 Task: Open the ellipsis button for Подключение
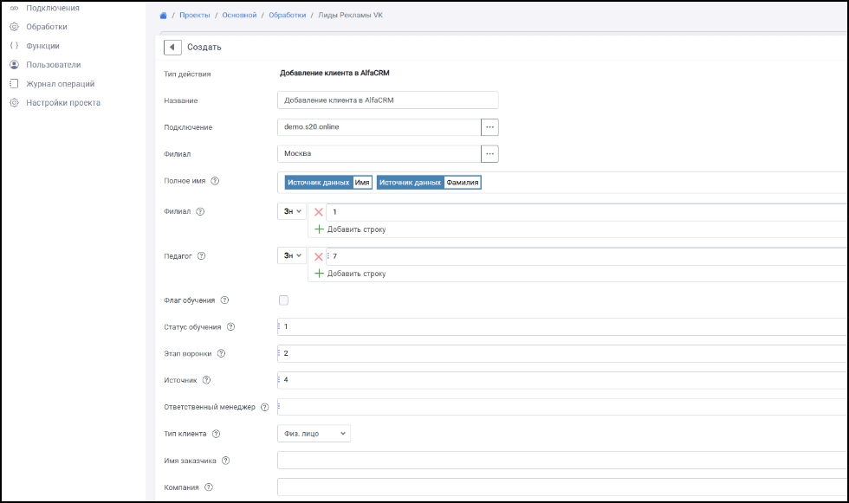click(489, 127)
